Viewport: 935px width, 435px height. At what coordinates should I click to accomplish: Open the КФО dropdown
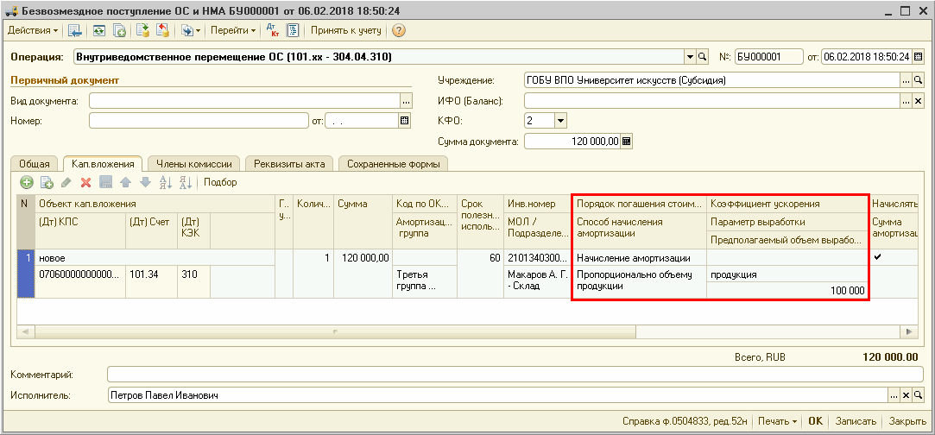click(559, 121)
